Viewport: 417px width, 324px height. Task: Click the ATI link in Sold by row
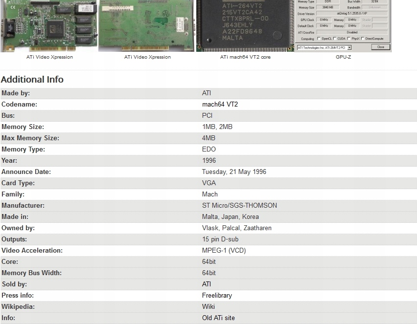point(207,284)
